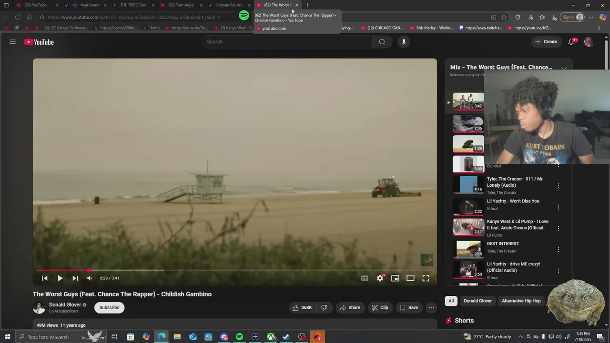Open Create menu in YouTube header

coord(546,42)
